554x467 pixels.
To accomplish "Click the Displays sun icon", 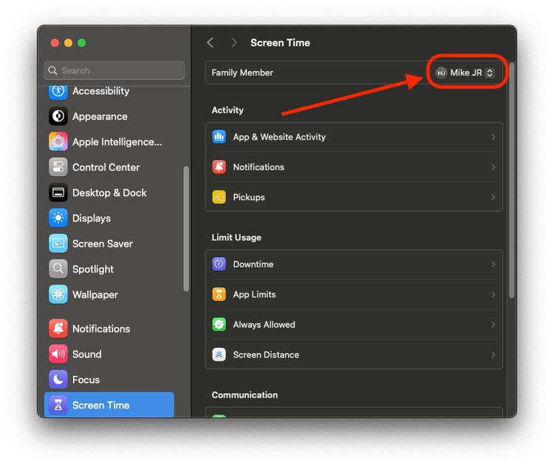I will [x=58, y=218].
